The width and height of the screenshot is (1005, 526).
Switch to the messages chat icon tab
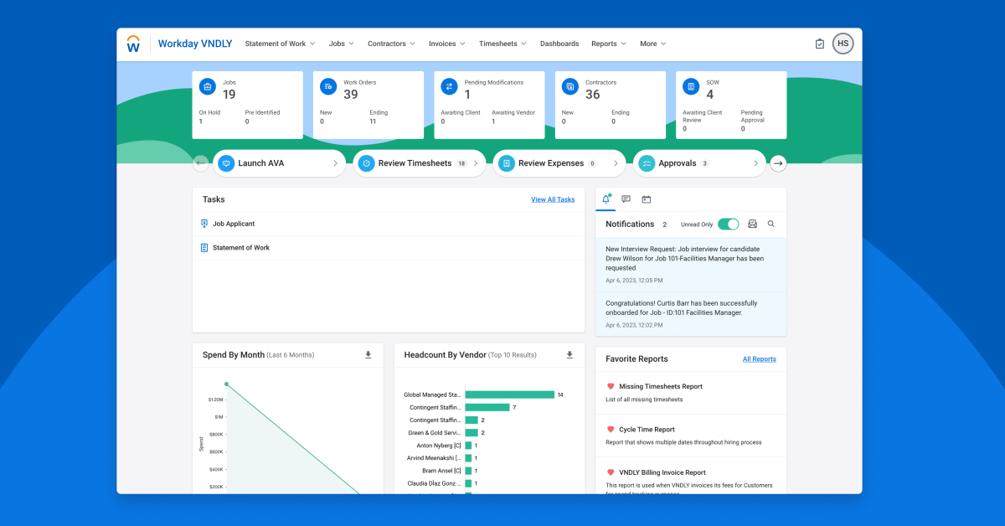(x=626, y=199)
